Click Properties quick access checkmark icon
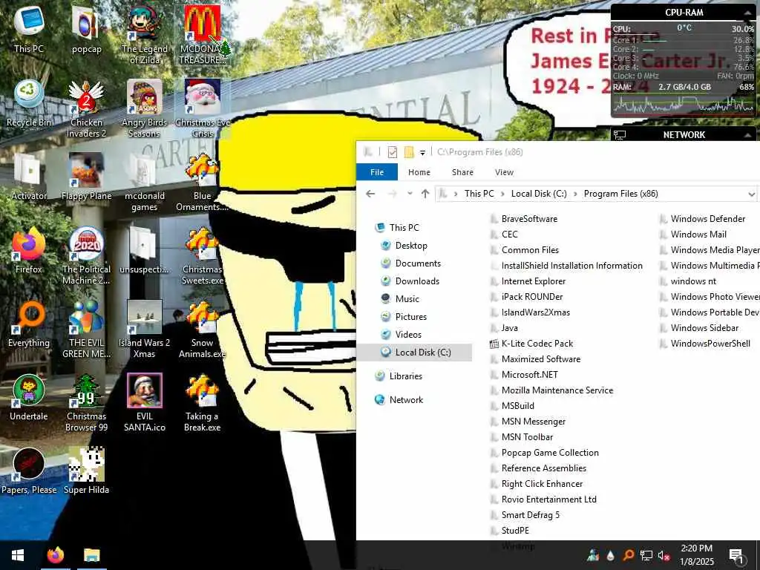The width and height of the screenshot is (760, 570). pos(393,152)
